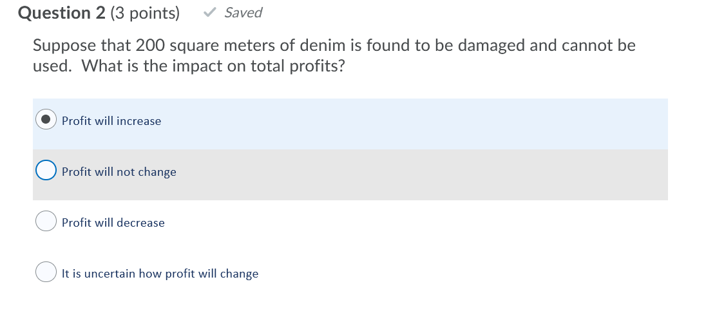
Task: Choose the "Profit will not change" radio button
Action: [46, 171]
